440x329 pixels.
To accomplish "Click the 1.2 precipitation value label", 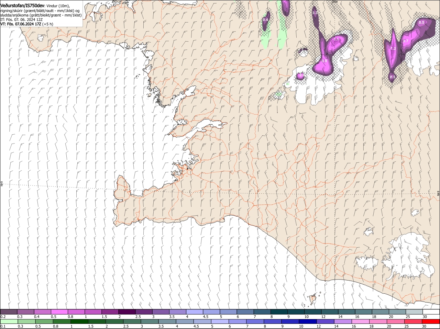I will pyautogui.click(x=394, y=49).
